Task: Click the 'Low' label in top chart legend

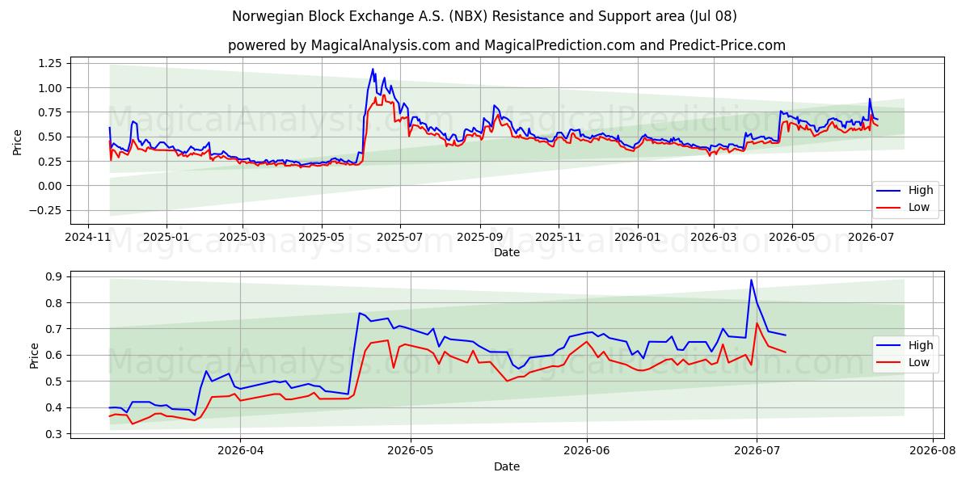Action: click(x=918, y=207)
